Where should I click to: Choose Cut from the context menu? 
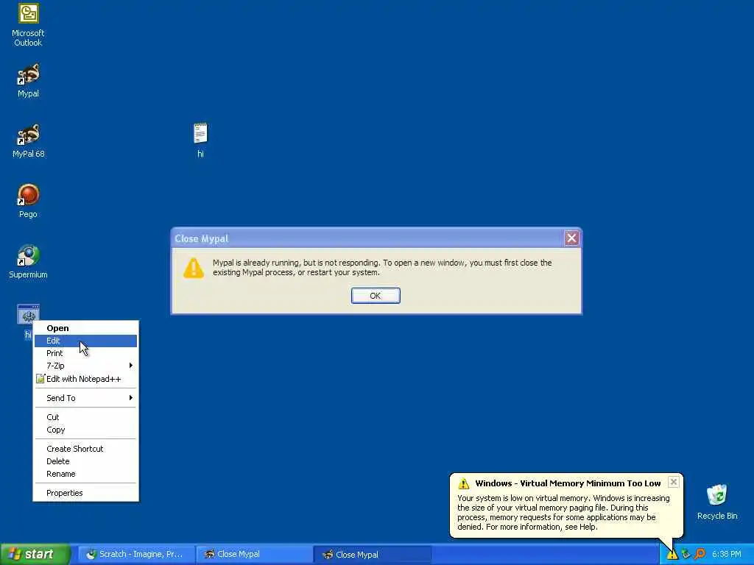pos(85,417)
